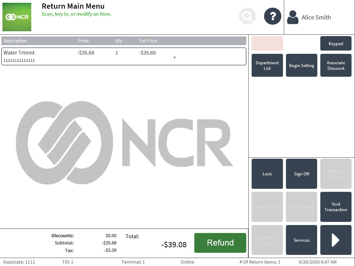Click the greyed Item Lookup button
Viewport: 355px width, 266px height.
[x=267, y=207]
